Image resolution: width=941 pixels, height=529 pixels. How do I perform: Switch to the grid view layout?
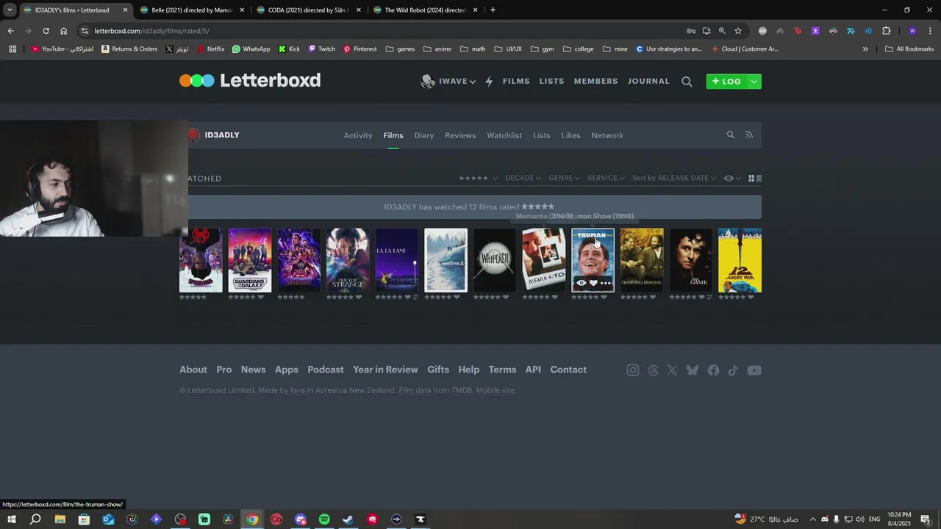pyautogui.click(x=751, y=179)
